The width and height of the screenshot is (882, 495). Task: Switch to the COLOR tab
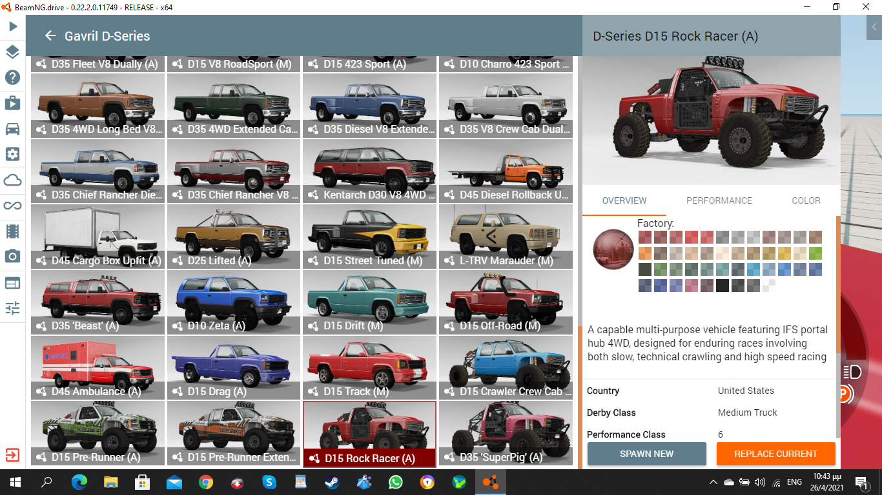(x=806, y=200)
